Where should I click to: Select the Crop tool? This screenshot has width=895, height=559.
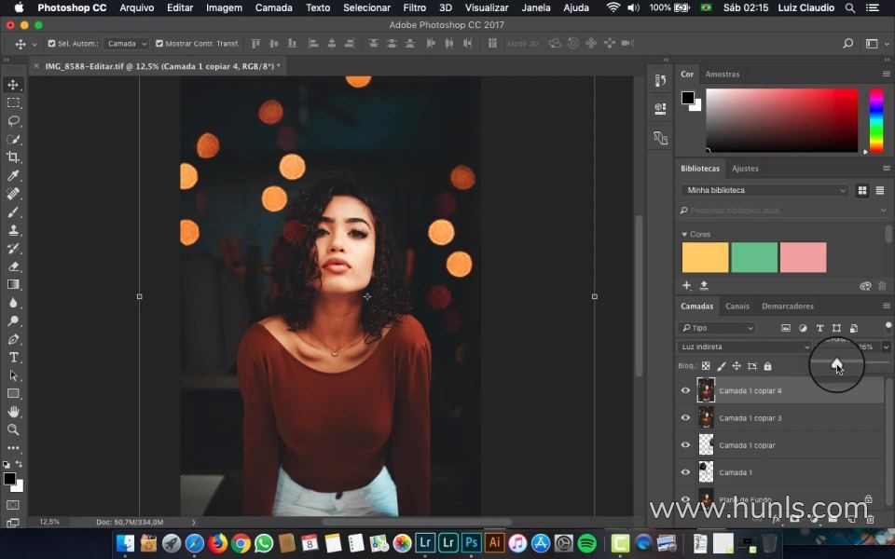14,157
